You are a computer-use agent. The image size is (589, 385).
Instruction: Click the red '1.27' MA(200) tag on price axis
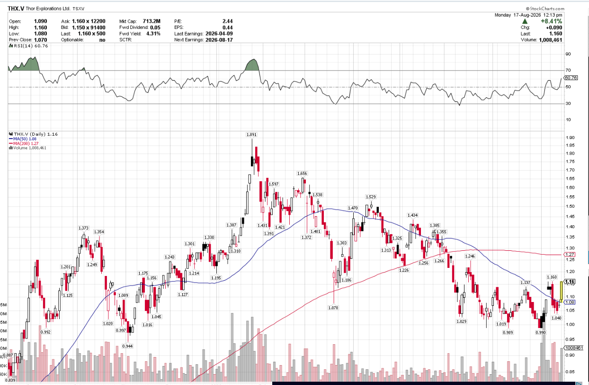570,255
